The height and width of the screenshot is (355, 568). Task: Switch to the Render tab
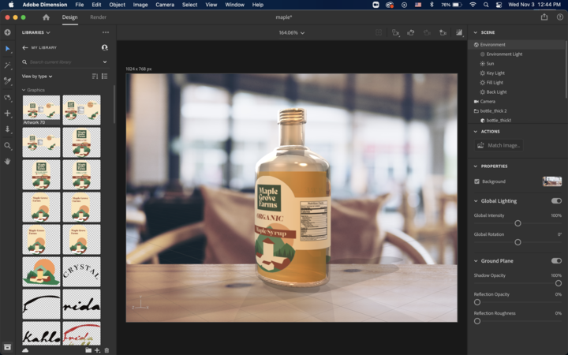pyautogui.click(x=98, y=17)
